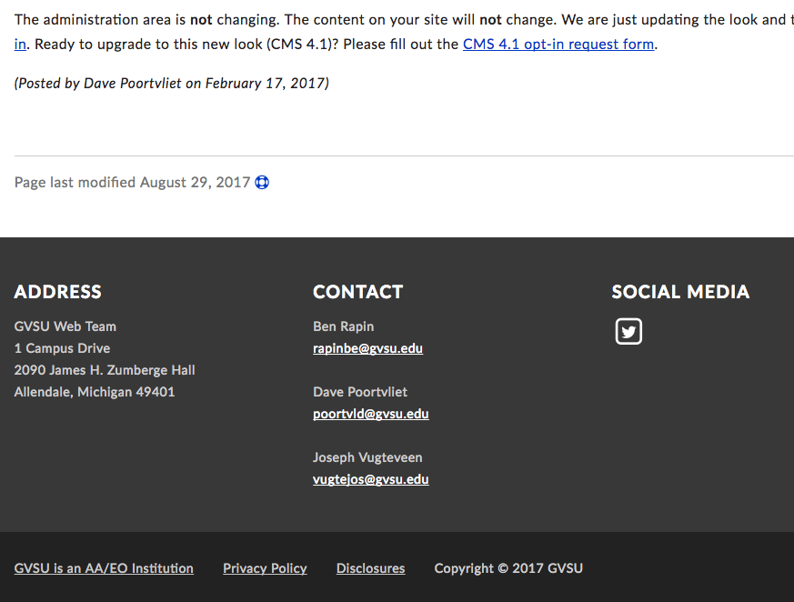Viewport: 794px width, 602px height.
Task: Click the Copyright © 2017 GVSU text
Action: point(508,568)
